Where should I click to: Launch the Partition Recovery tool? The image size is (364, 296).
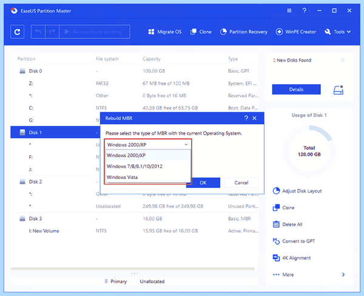tap(244, 32)
